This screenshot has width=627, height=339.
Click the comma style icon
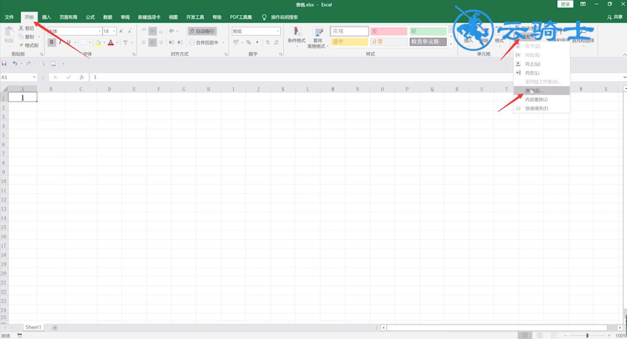(x=257, y=42)
